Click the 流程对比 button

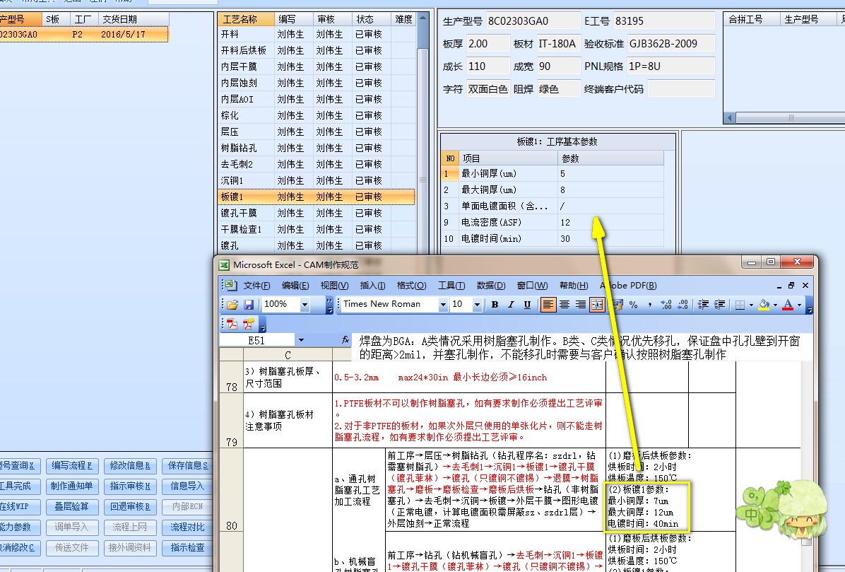(x=187, y=527)
